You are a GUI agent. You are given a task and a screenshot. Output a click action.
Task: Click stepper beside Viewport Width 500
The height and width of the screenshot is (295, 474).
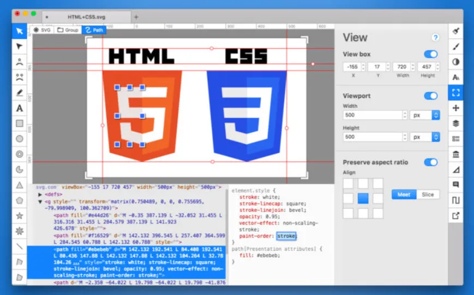(x=405, y=115)
